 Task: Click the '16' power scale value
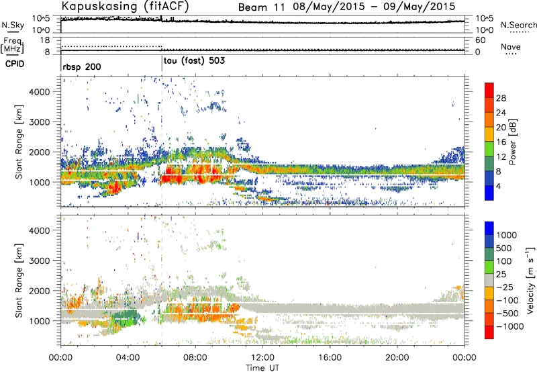pos(501,142)
